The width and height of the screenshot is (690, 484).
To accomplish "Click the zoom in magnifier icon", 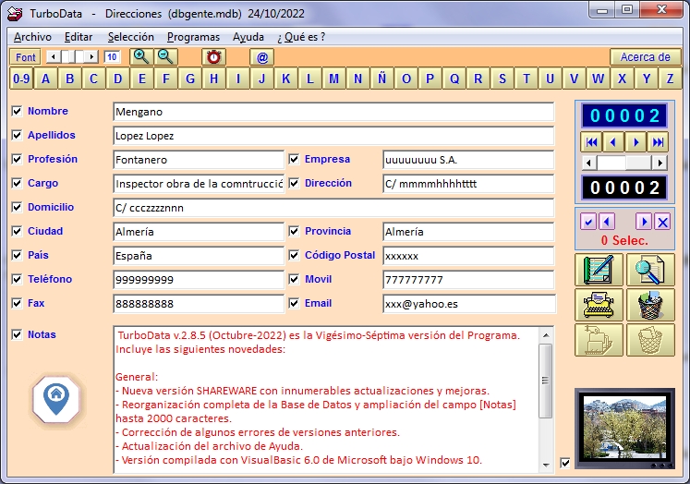I will coord(141,56).
